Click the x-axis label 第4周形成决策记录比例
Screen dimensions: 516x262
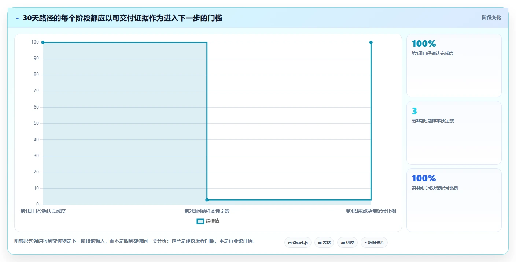[371, 212]
